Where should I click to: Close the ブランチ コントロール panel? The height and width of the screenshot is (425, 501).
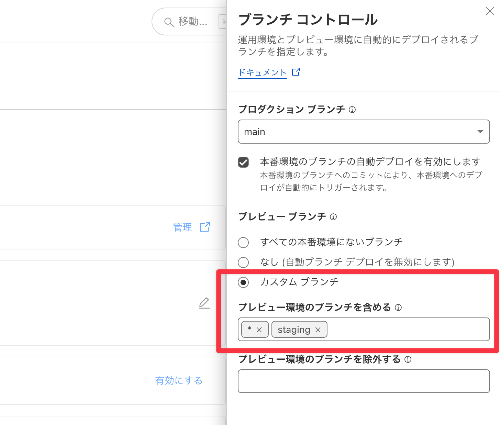(x=490, y=11)
